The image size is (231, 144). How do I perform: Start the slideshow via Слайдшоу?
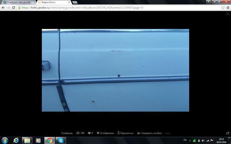click(x=67, y=133)
